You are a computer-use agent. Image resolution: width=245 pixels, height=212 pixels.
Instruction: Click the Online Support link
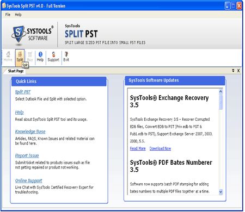coord(28,180)
